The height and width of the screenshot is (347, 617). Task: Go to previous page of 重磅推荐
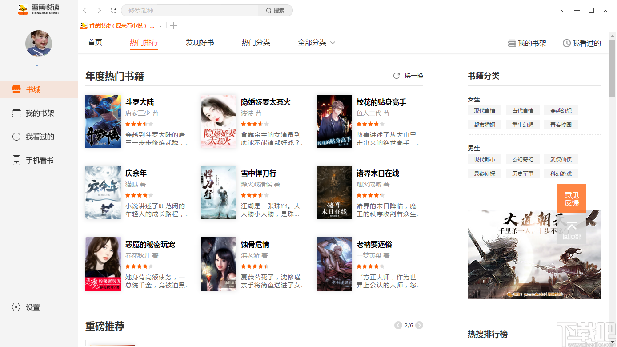[398, 326]
